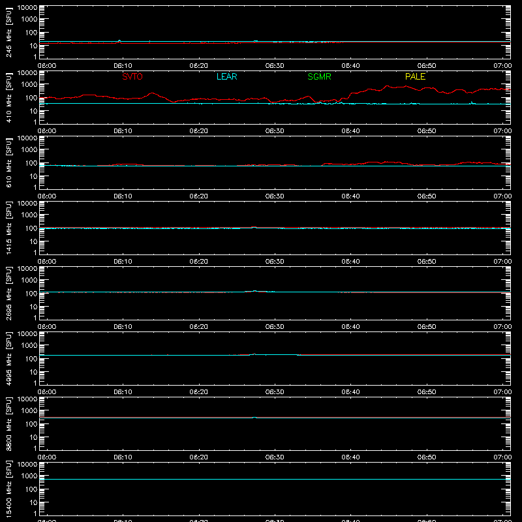The width and height of the screenshot is (522, 522).
Task: Click the 245 MHz [SFU] axis label
Action: [x=8, y=32]
